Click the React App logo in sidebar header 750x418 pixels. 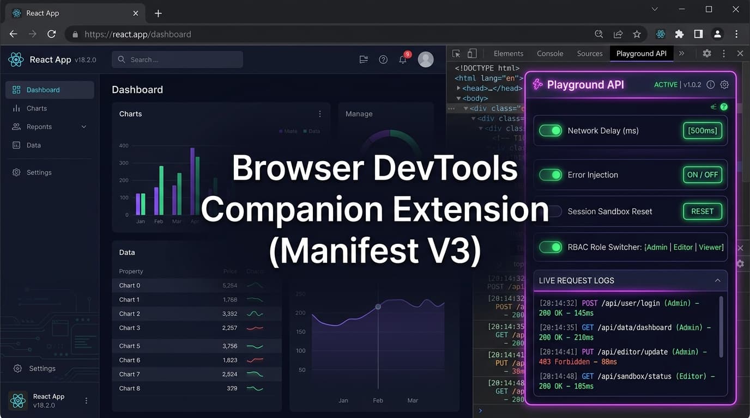pyautogui.click(x=16, y=59)
